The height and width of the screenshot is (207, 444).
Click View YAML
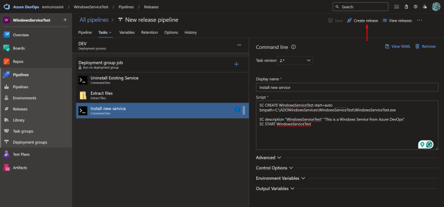(397, 47)
